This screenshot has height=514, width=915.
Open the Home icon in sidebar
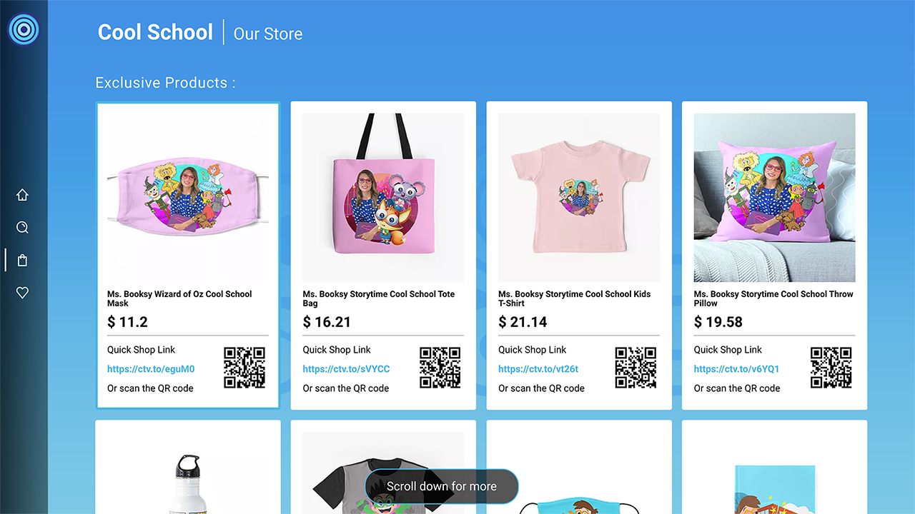pos(22,195)
